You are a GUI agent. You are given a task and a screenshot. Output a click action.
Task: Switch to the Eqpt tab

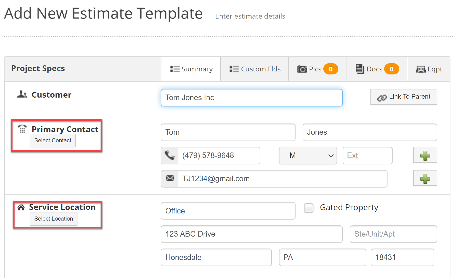pos(429,69)
